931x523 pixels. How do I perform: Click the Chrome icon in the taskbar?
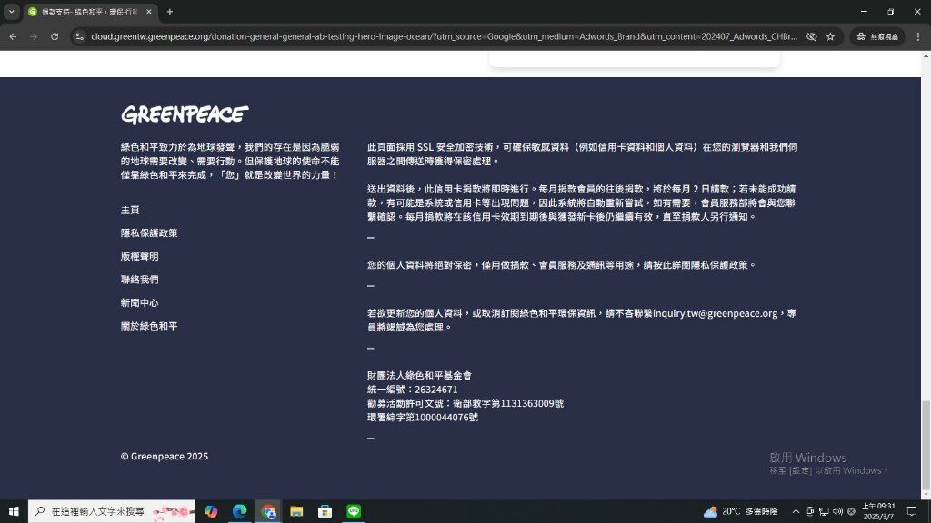click(x=268, y=511)
